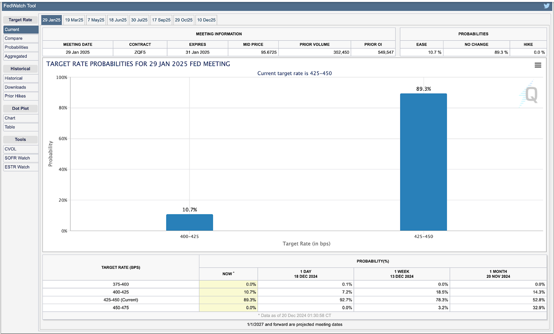The width and height of the screenshot is (554, 334).
Task: Click the 10.7% bar for 400-425
Action: click(189, 223)
